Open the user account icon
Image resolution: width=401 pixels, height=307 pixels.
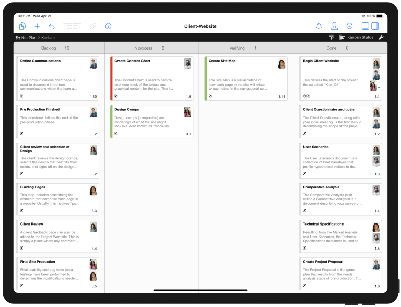334,26
